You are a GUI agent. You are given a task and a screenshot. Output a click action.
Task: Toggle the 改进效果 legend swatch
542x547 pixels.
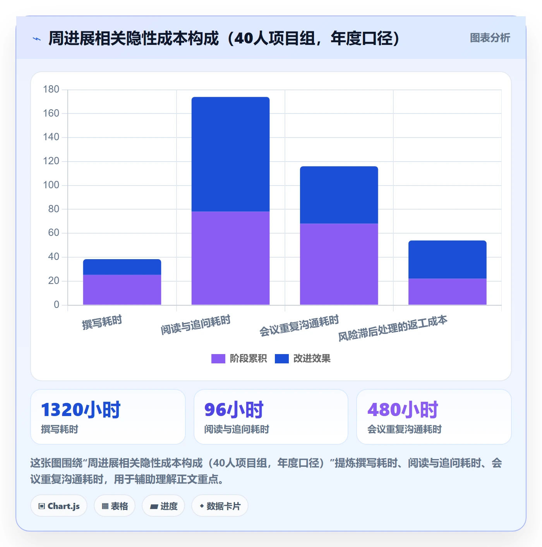click(281, 359)
